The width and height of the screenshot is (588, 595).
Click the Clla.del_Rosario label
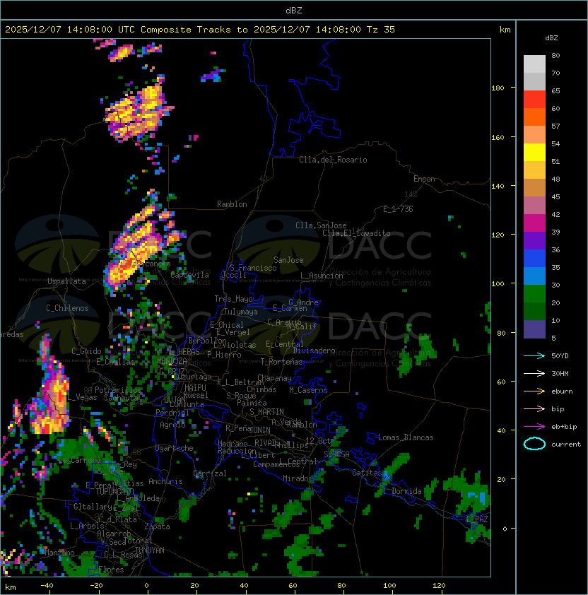(x=333, y=160)
